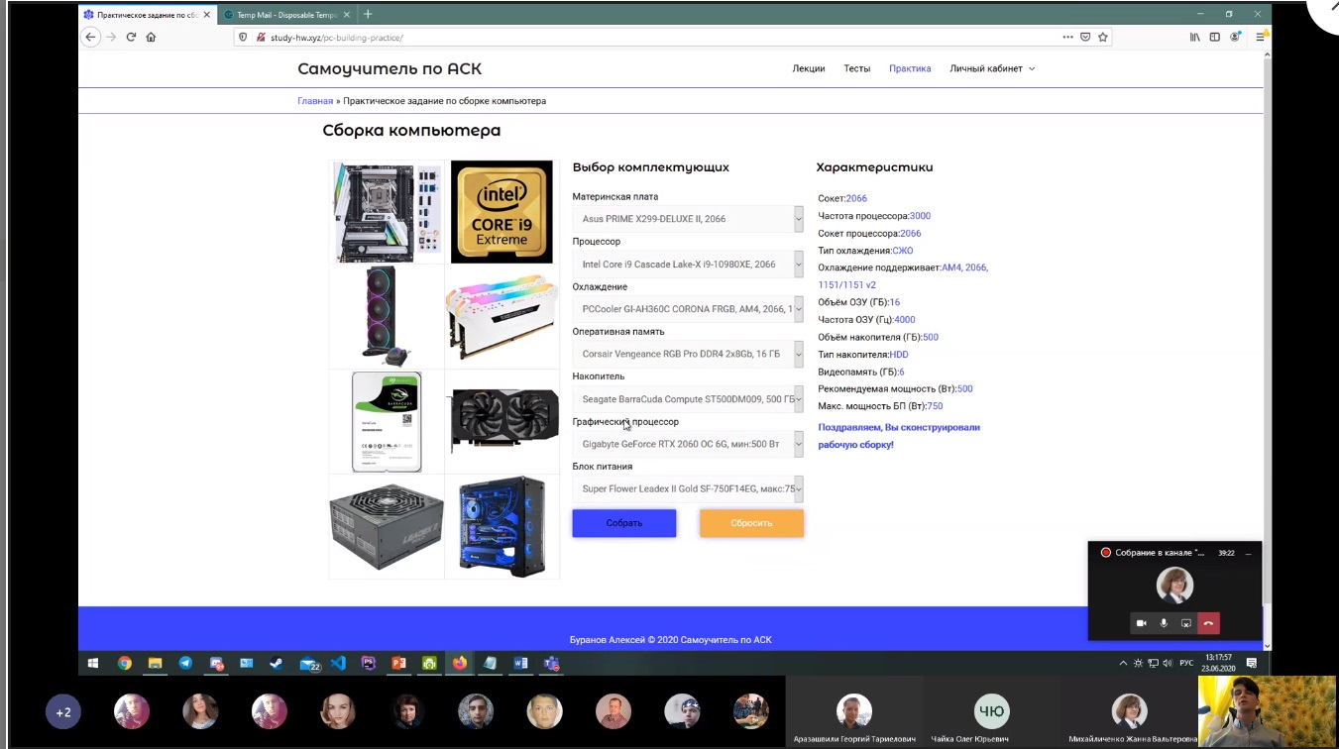Hang up the Teams call
1339x749 pixels.
pos(1208,623)
